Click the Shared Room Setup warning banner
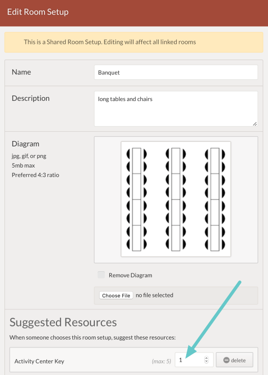Screen dimensions: 268x375 click(133, 42)
